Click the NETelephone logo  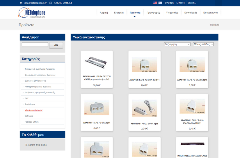coord(32,13)
